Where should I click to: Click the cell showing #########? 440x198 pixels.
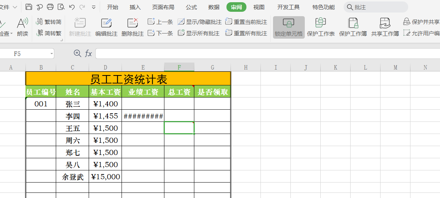pos(143,116)
